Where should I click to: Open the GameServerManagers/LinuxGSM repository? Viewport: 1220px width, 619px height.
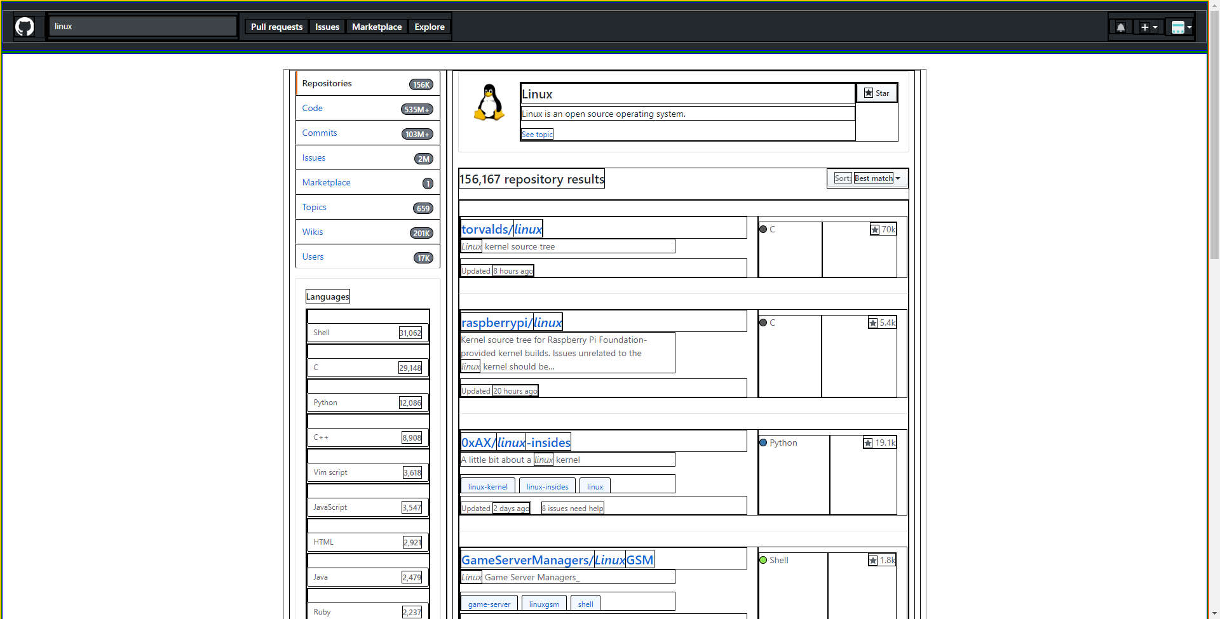pyautogui.click(x=557, y=560)
